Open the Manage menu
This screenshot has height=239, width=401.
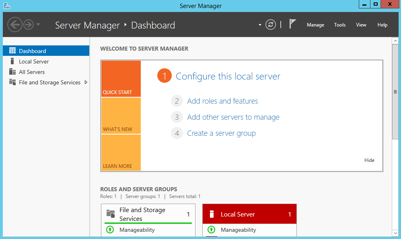tap(315, 25)
